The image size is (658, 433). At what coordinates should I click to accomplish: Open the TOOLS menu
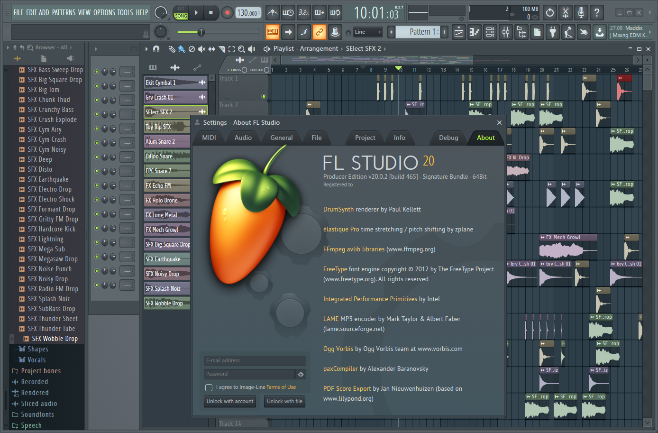[x=125, y=12]
